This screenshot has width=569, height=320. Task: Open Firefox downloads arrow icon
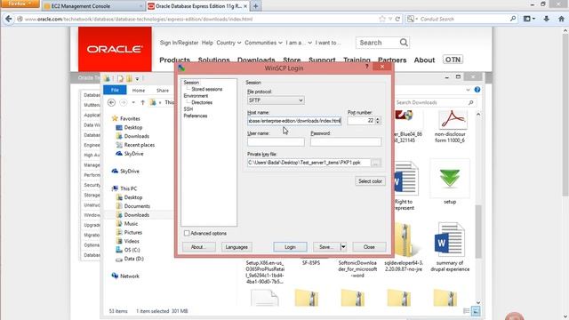pos(547,19)
